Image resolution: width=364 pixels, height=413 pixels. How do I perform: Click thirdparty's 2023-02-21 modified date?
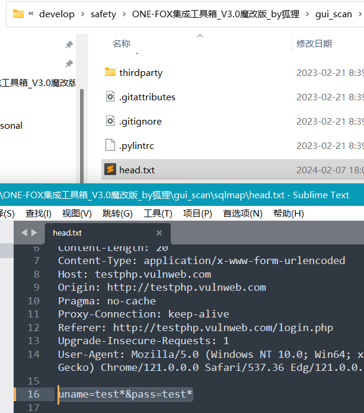tap(330, 73)
